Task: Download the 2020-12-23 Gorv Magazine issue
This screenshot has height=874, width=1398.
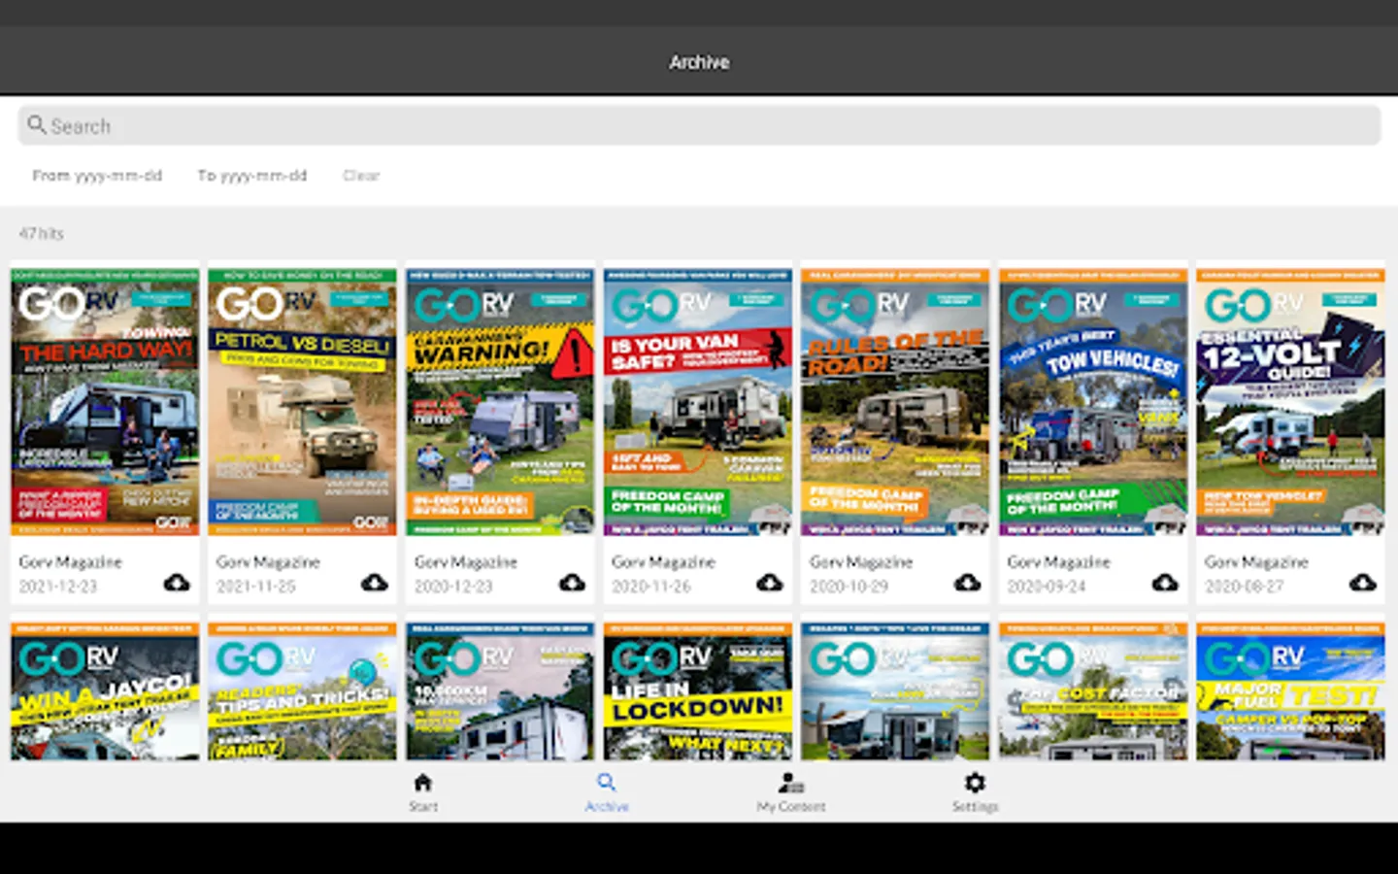Action: (x=572, y=583)
